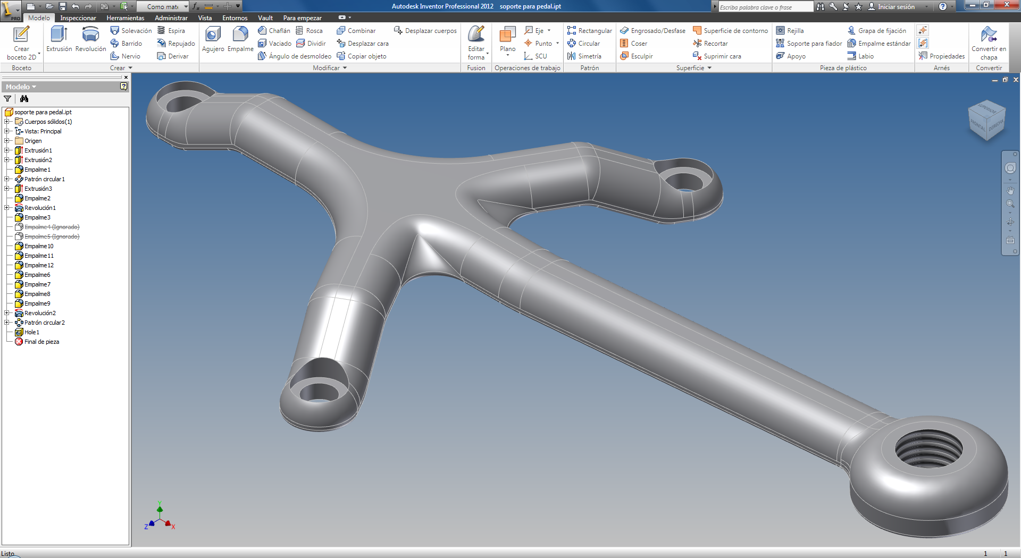Screen dimensions: 1021x558
Task: Open Convertir en chapa
Action: (x=989, y=43)
